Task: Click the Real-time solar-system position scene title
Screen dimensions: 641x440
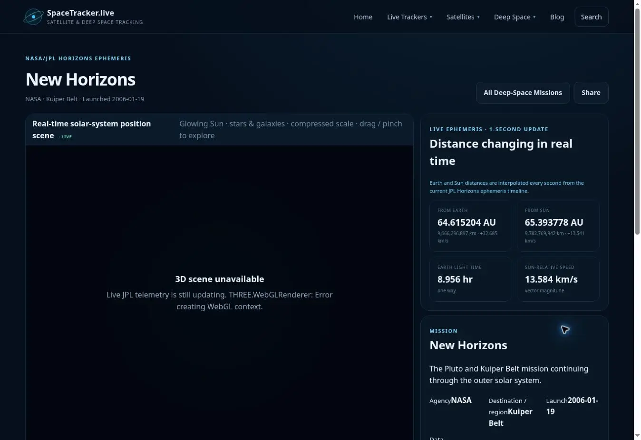Action: 91,129
